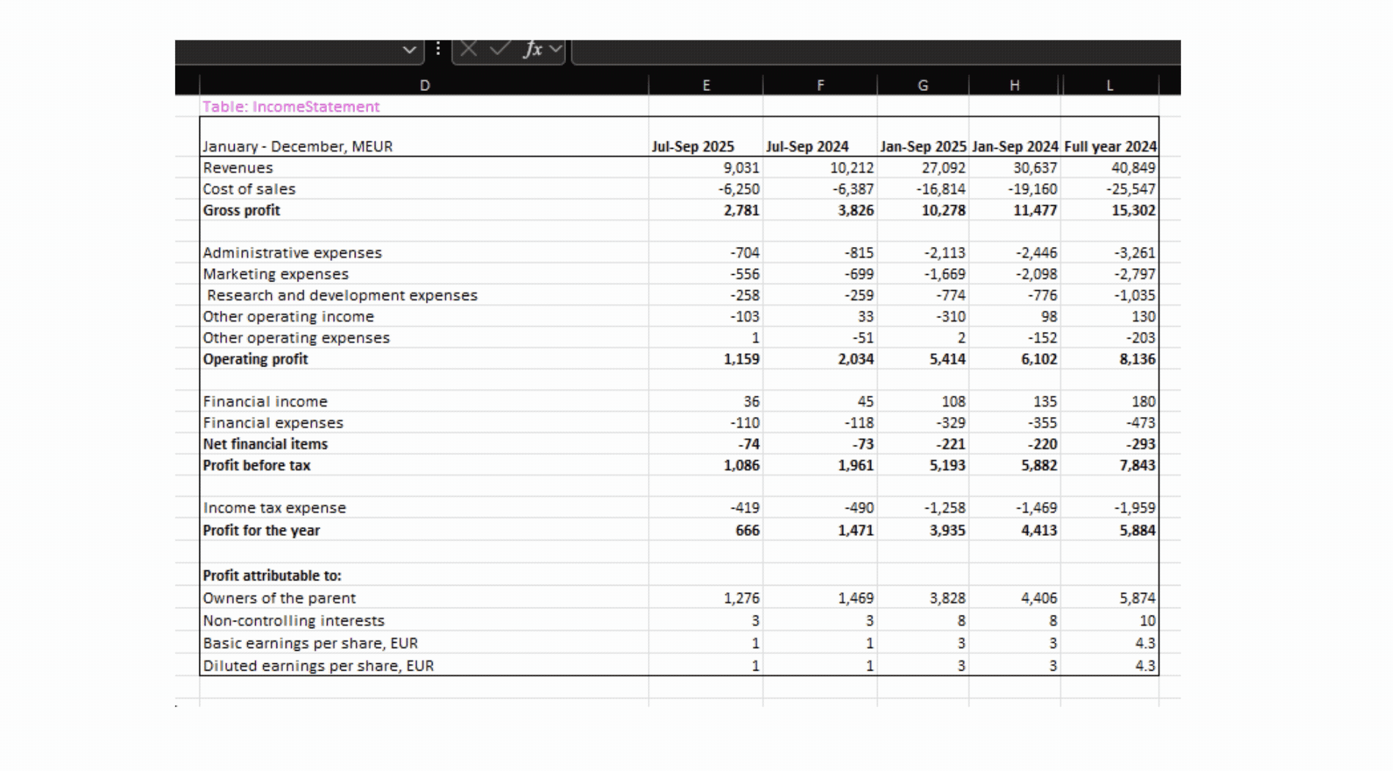The image size is (1393, 771).
Task: Select column E header
Action: [x=705, y=86]
